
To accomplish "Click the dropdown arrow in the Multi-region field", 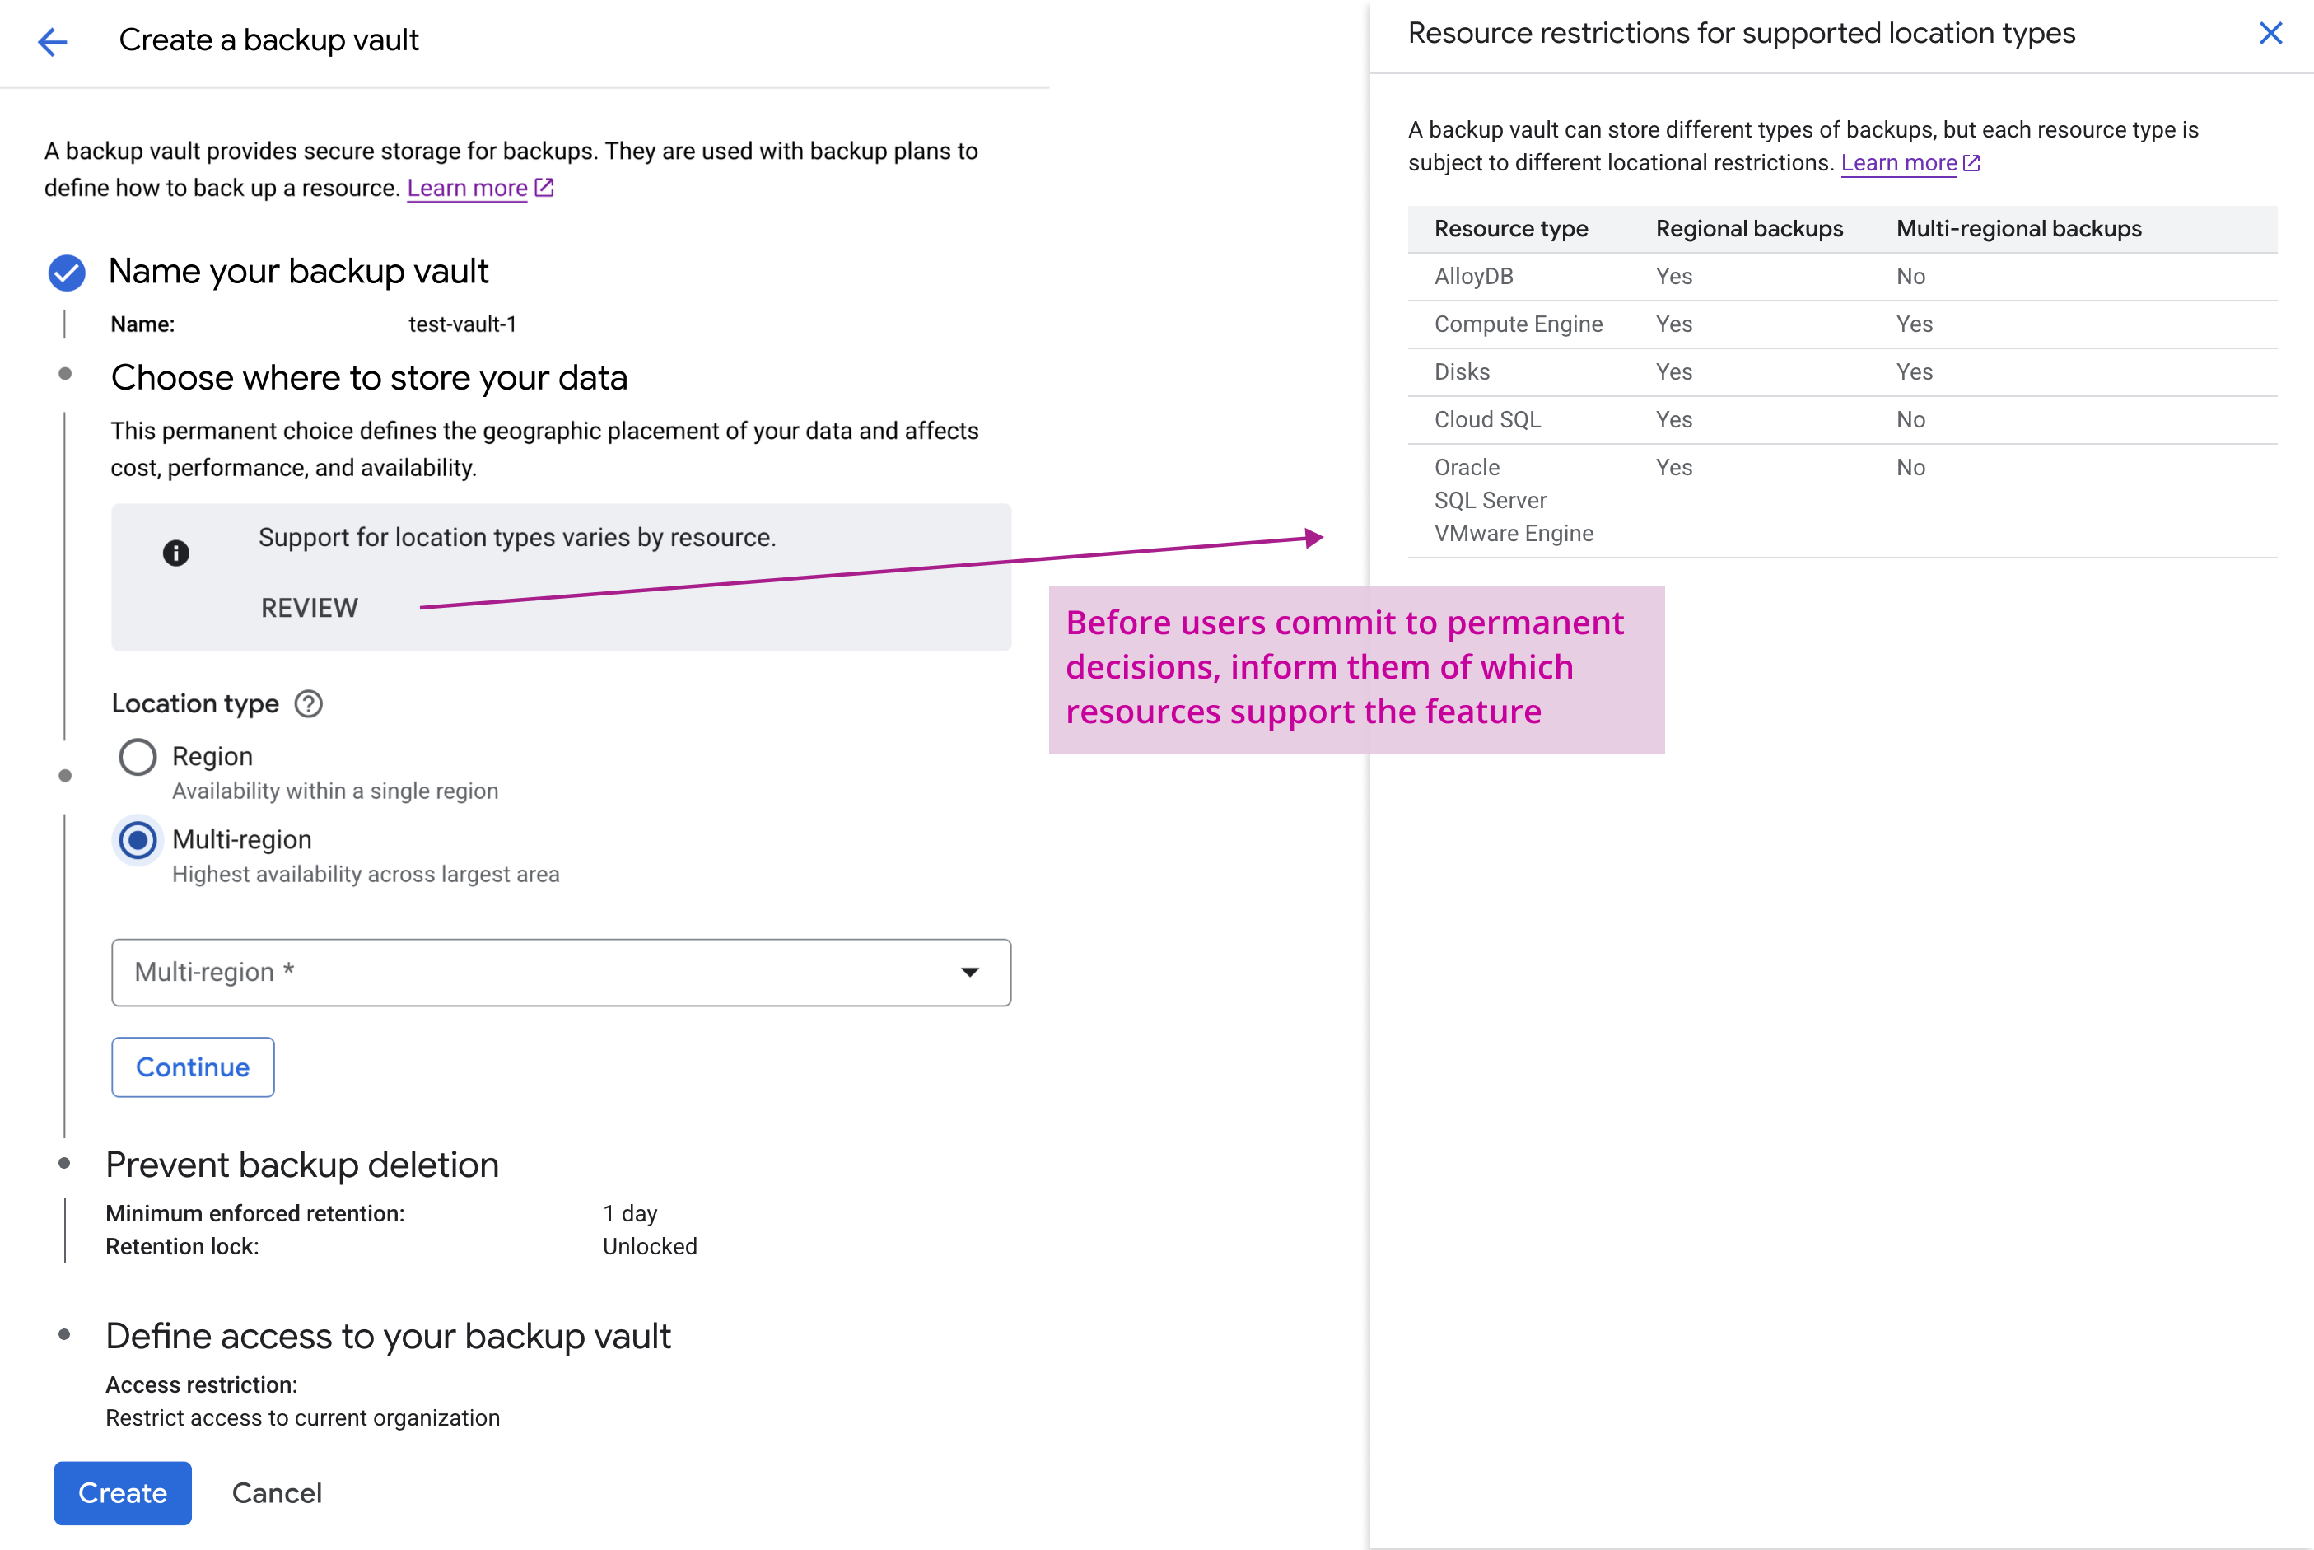I will click(970, 972).
